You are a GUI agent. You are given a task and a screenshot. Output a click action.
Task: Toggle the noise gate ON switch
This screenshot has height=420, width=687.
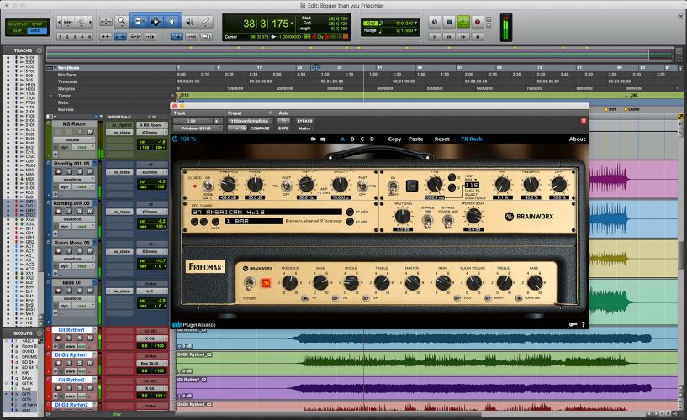(x=207, y=186)
